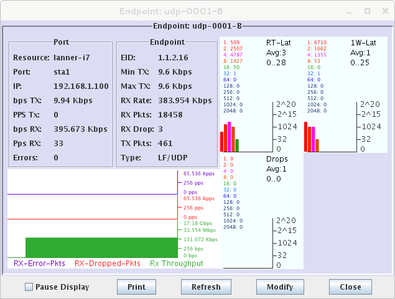The width and height of the screenshot is (395, 299).
Task: Click the Refresh button
Action: pyautogui.click(x=206, y=287)
